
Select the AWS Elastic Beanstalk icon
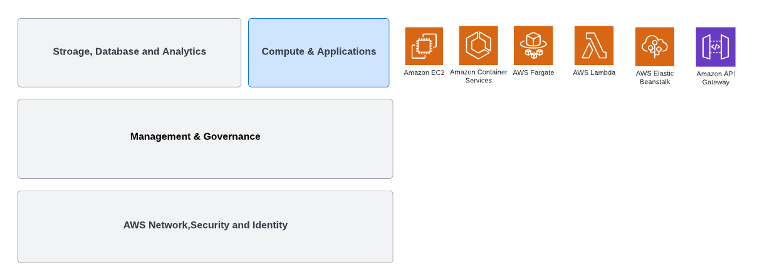point(655,47)
